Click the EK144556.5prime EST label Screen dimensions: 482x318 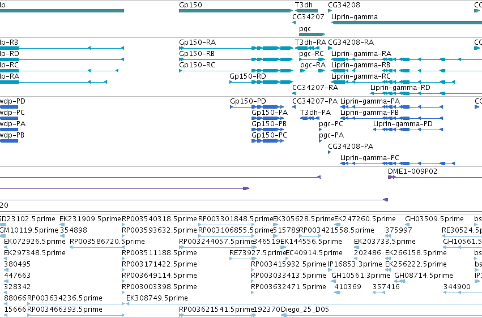[x=311, y=242]
